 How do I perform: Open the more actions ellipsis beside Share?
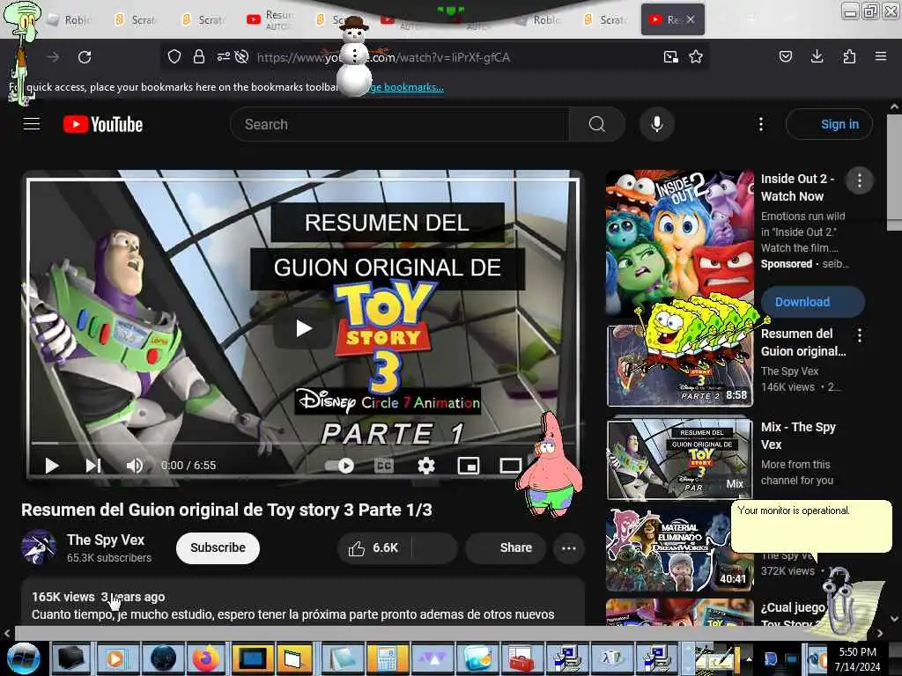coord(568,547)
